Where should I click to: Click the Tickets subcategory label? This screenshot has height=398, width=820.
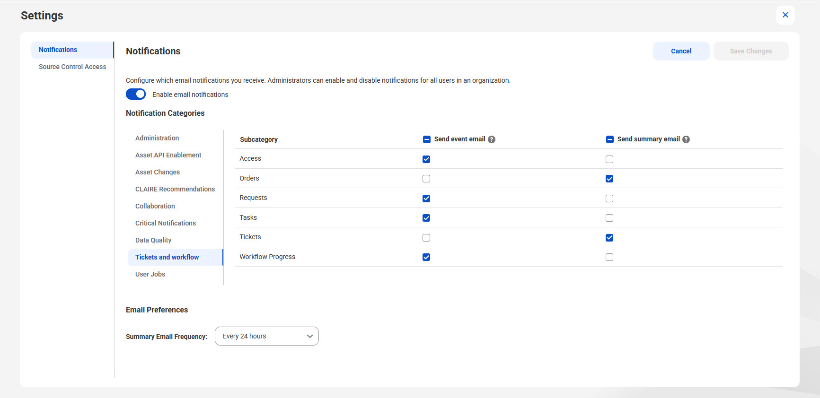point(250,237)
